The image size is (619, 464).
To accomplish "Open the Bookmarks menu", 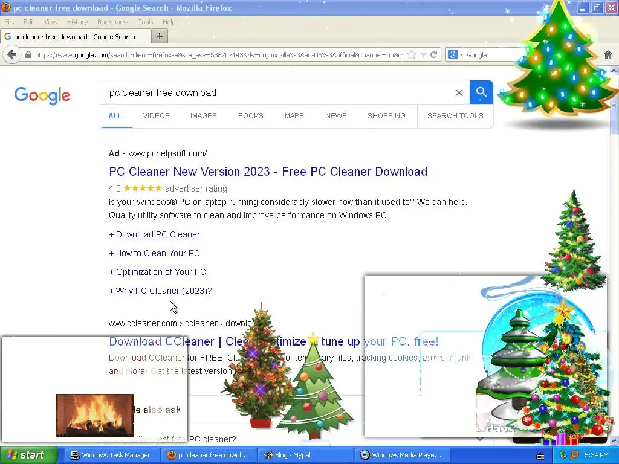I will pyautogui.click(x=113, y=22).
